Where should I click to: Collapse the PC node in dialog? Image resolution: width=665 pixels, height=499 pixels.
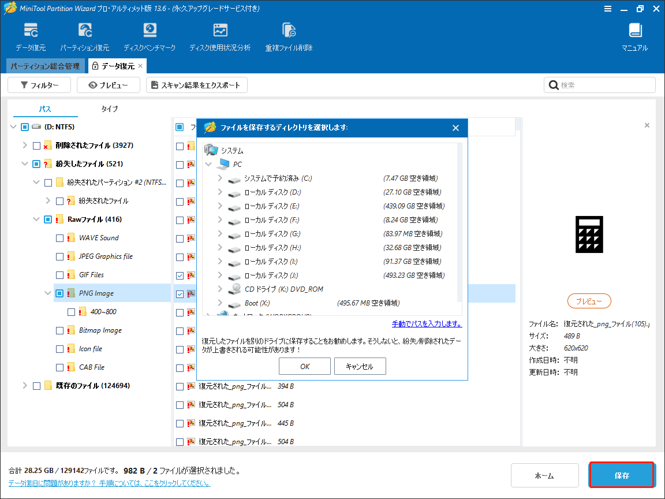[208, 164]
